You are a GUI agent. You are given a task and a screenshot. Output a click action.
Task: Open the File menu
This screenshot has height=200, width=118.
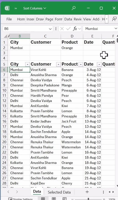pyautogui.click(x=9, y=19)
